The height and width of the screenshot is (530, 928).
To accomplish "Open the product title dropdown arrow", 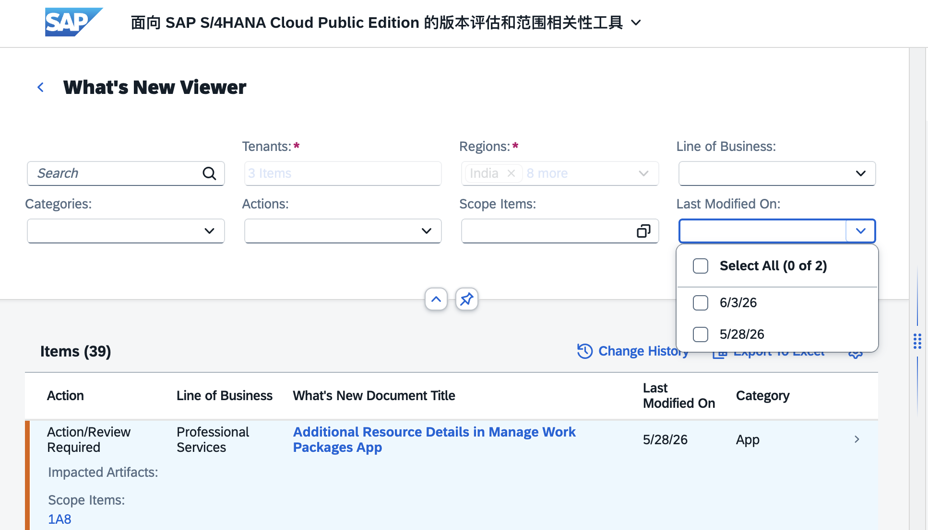I will point(636,23).
